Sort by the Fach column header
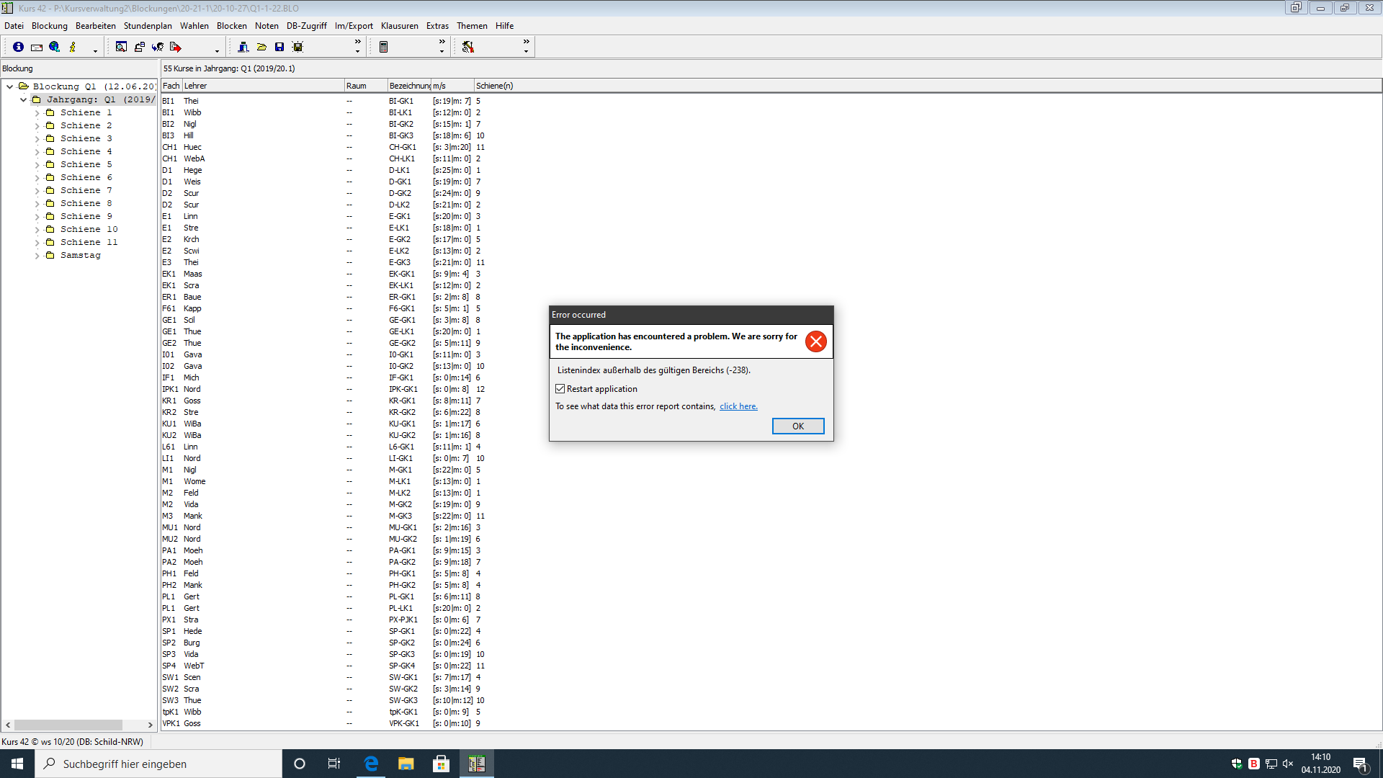1383x778 pixels. [171, 86]
